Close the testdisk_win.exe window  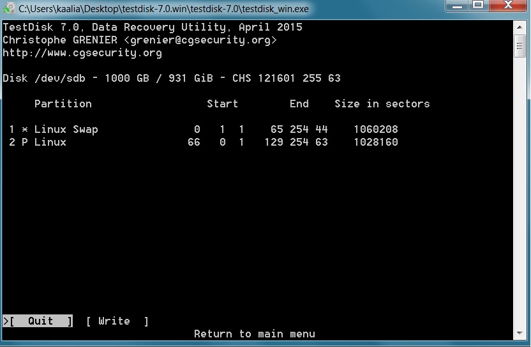click(x=508, y=6)
